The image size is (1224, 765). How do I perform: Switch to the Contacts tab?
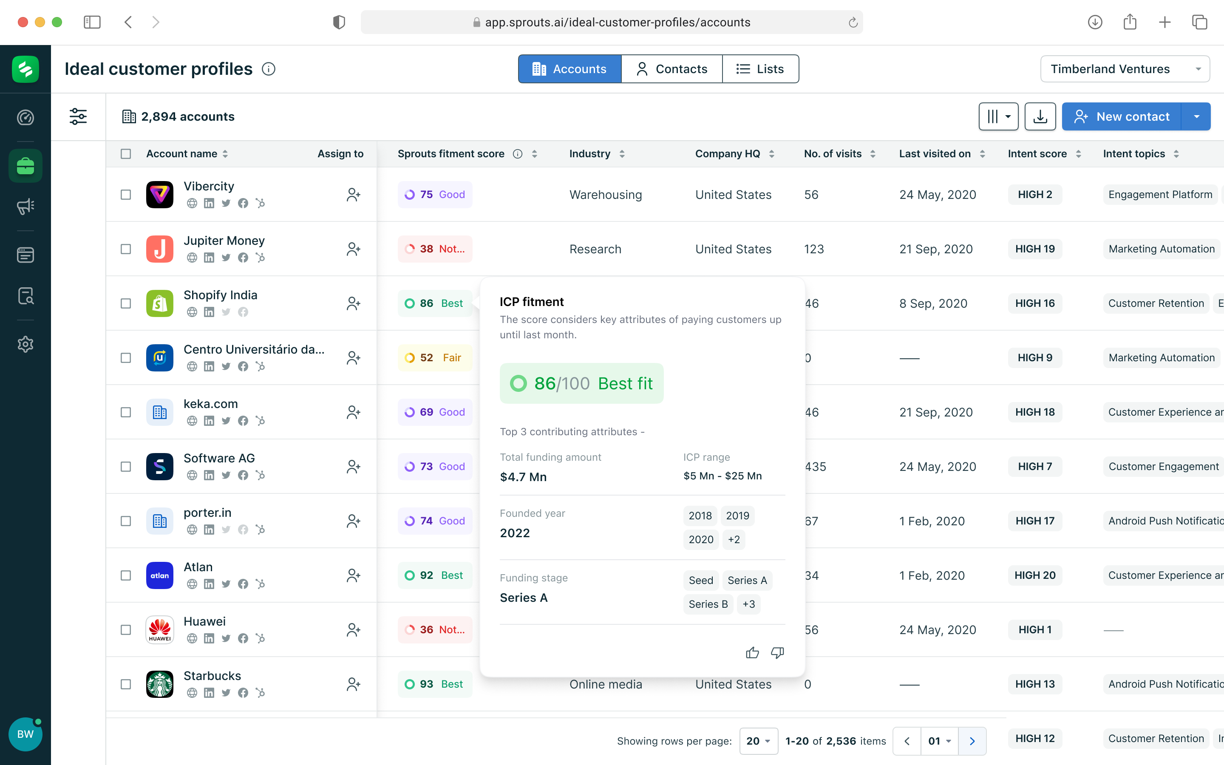[671, 69]
